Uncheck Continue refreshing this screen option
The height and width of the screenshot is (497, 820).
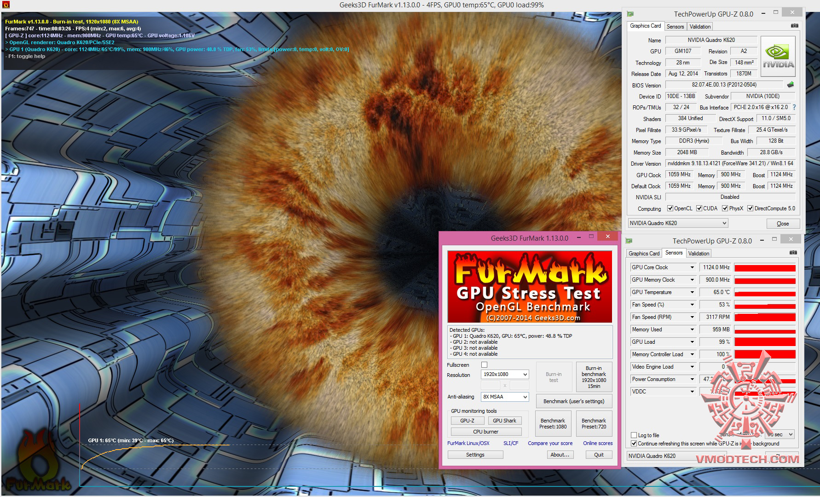click(x=634, y=444)
